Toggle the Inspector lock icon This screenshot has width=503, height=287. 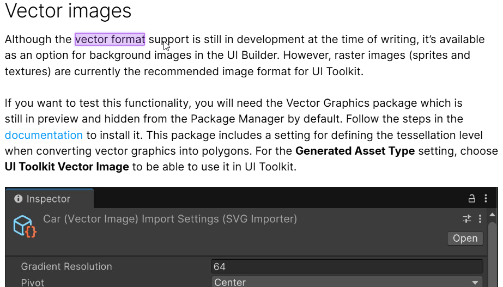point(471,198)
